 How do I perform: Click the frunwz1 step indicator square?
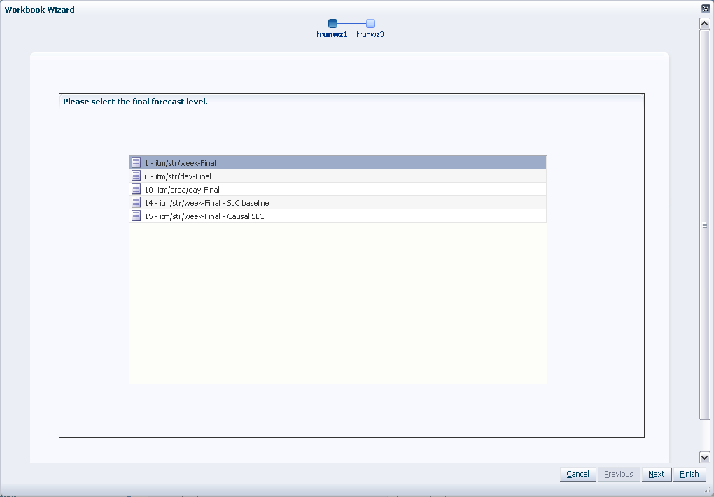coord(333,23)
